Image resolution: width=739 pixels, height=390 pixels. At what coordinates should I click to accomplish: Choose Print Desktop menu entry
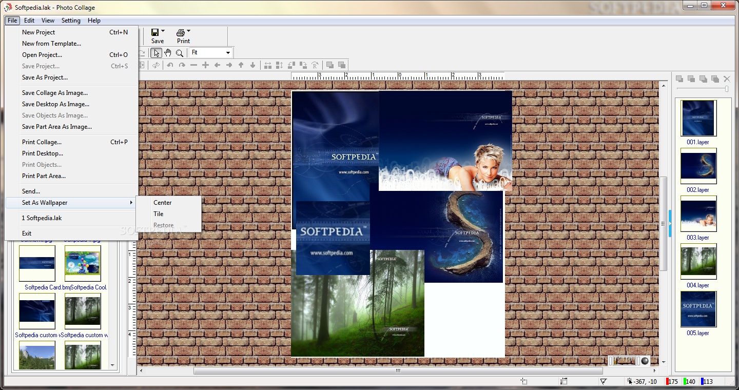point(71,153)
